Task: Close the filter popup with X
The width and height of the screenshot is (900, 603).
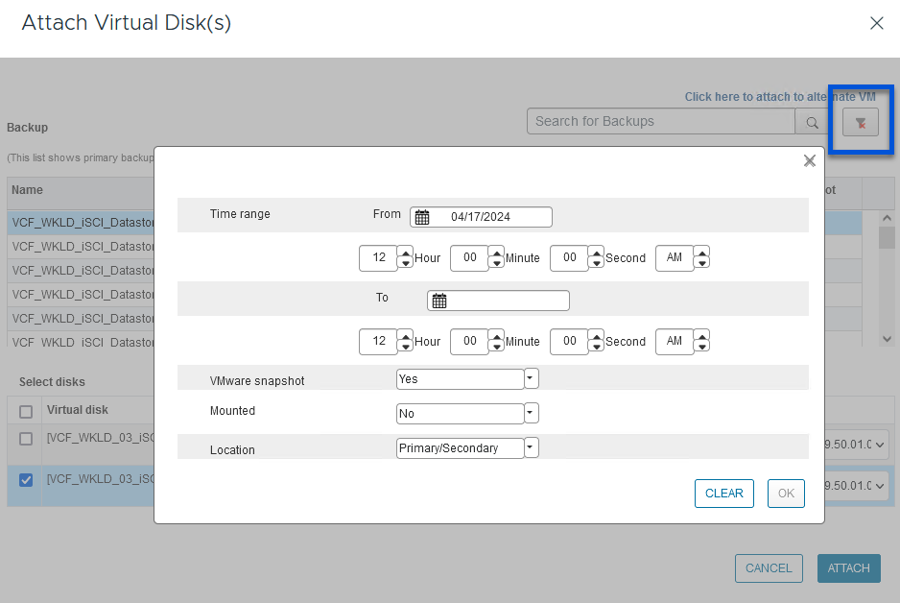Action: click(x=809, y=161)
